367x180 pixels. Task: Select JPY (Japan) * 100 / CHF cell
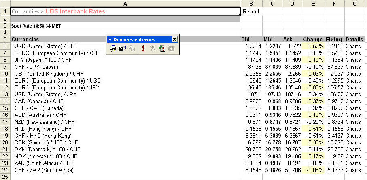coord(125,60)
